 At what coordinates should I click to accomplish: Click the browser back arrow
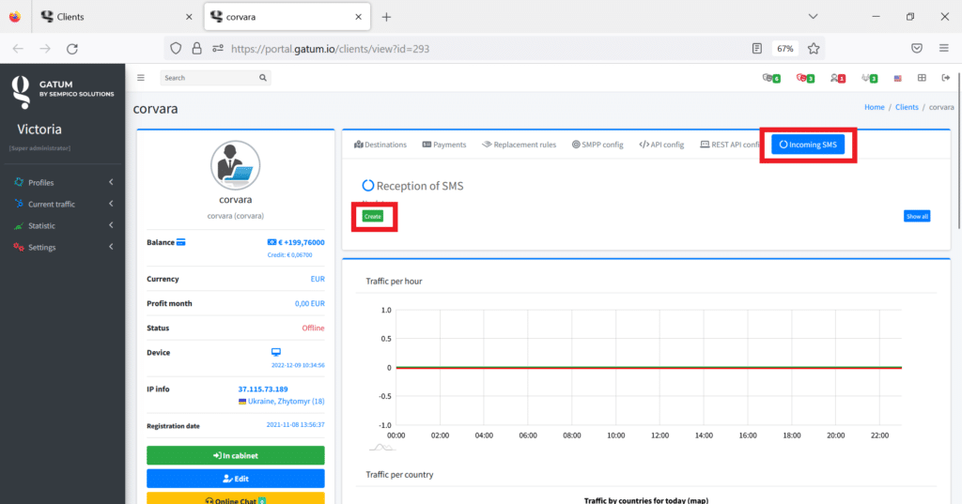[18, 49]
